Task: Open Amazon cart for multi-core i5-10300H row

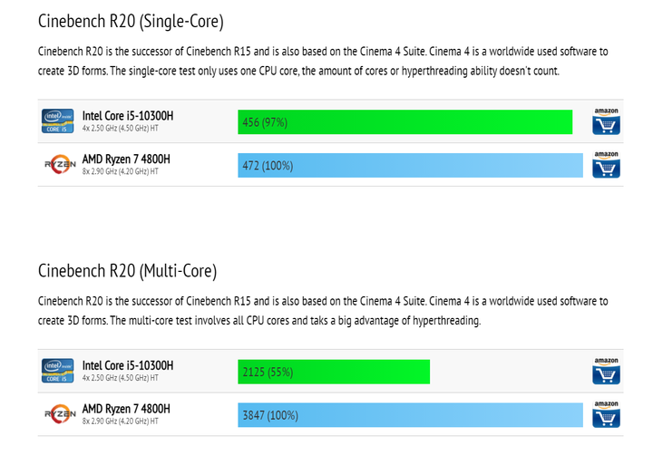Action: click(x=606, y=371)
